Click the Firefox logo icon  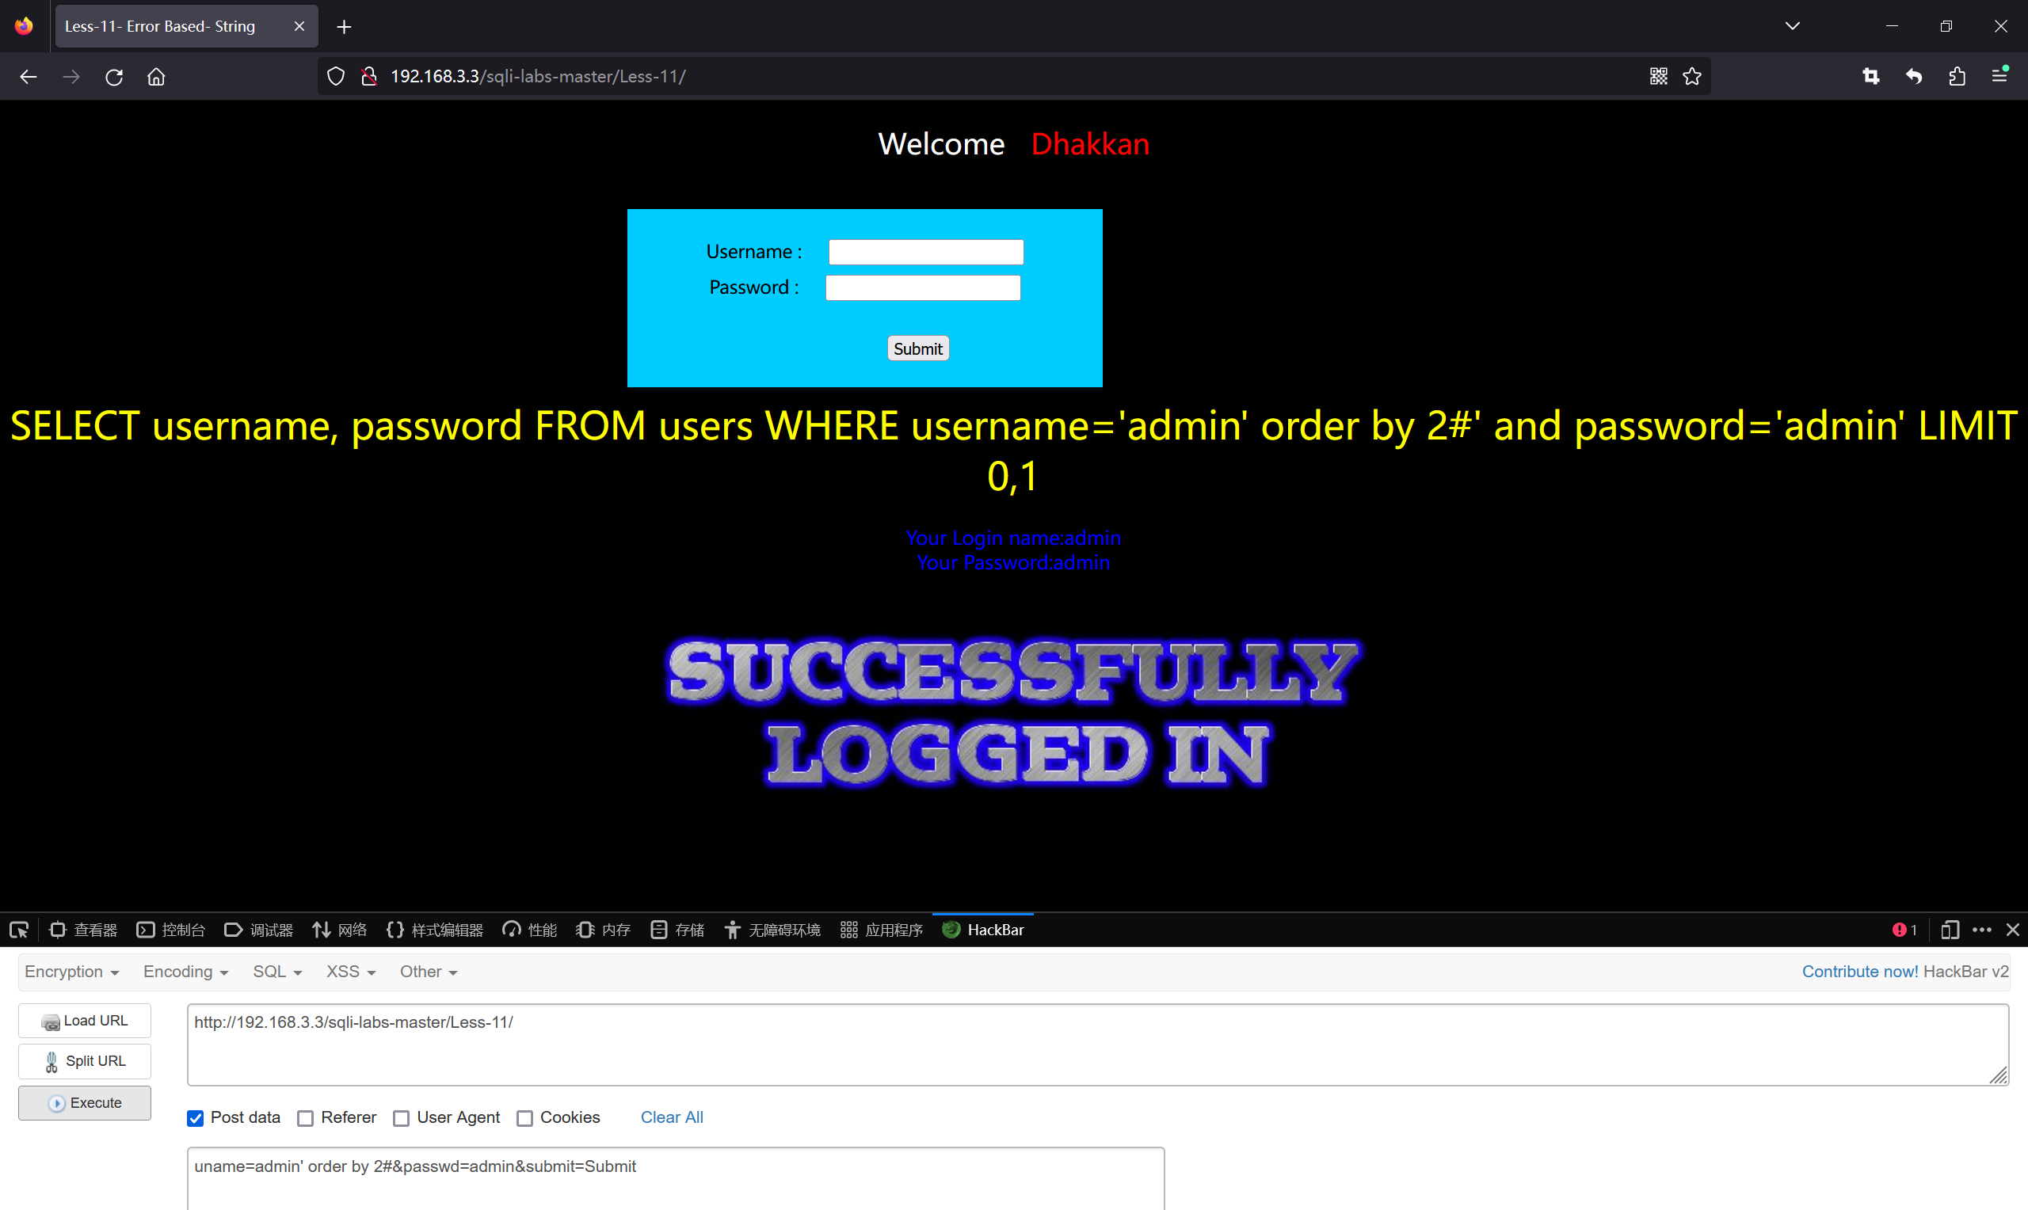25,26
